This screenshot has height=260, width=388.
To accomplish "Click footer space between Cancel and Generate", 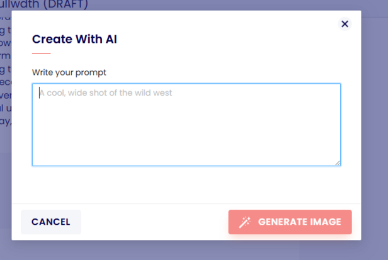I will point(154,222).
